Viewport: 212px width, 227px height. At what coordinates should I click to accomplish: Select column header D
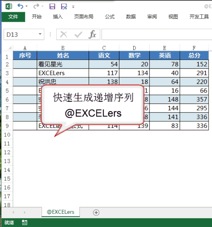[134, 48]
